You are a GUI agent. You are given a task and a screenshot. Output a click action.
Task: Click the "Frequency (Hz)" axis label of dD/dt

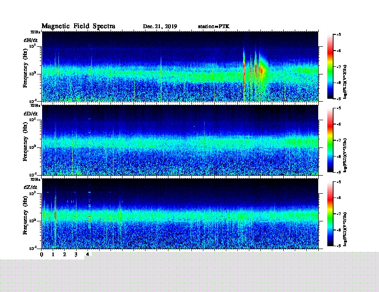[25, 142]
